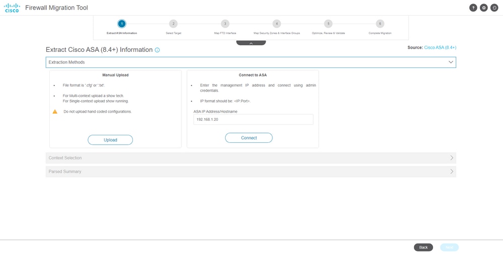
Task: Select step 6 Complete Migration
Action: click(x=380, y=24)
